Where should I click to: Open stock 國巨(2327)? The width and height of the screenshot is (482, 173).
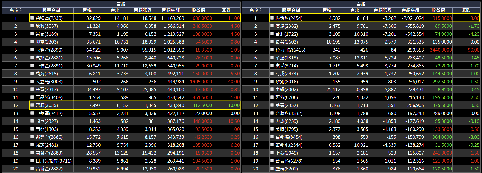click(x=47, y=121)
